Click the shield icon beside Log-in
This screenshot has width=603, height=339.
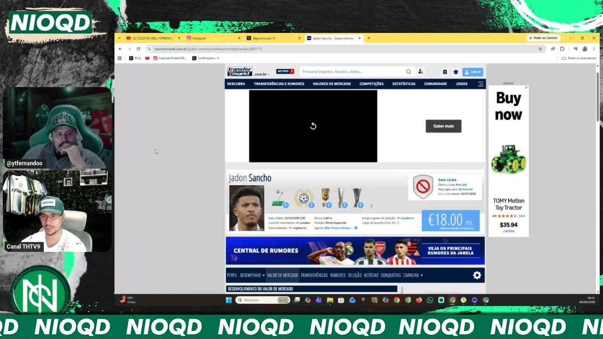coord(456,72)
